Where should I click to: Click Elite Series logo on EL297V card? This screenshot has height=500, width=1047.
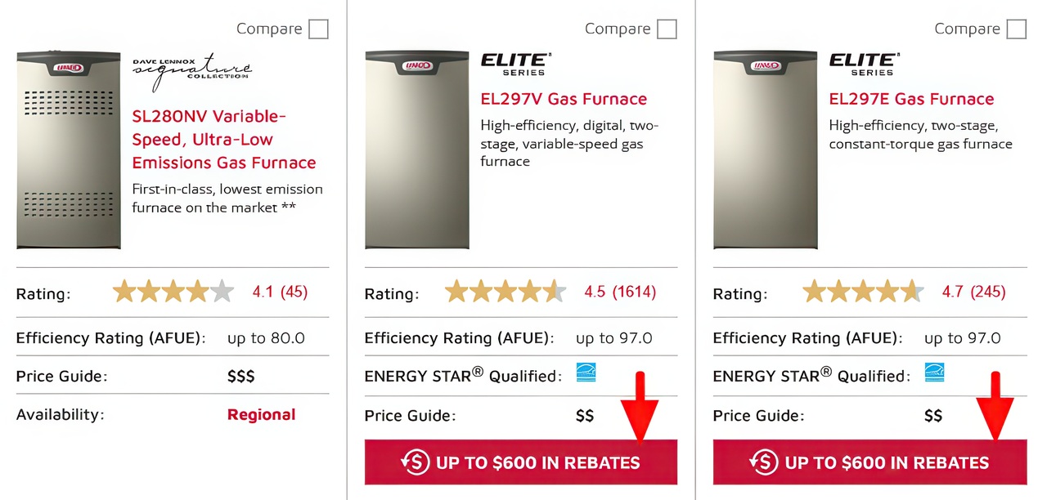click(515, 64)
